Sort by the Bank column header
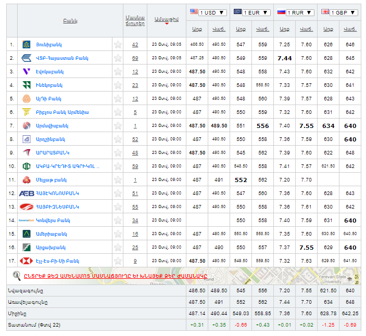The height and width of the screenshot is (336, 366). [x=70, y=21]
